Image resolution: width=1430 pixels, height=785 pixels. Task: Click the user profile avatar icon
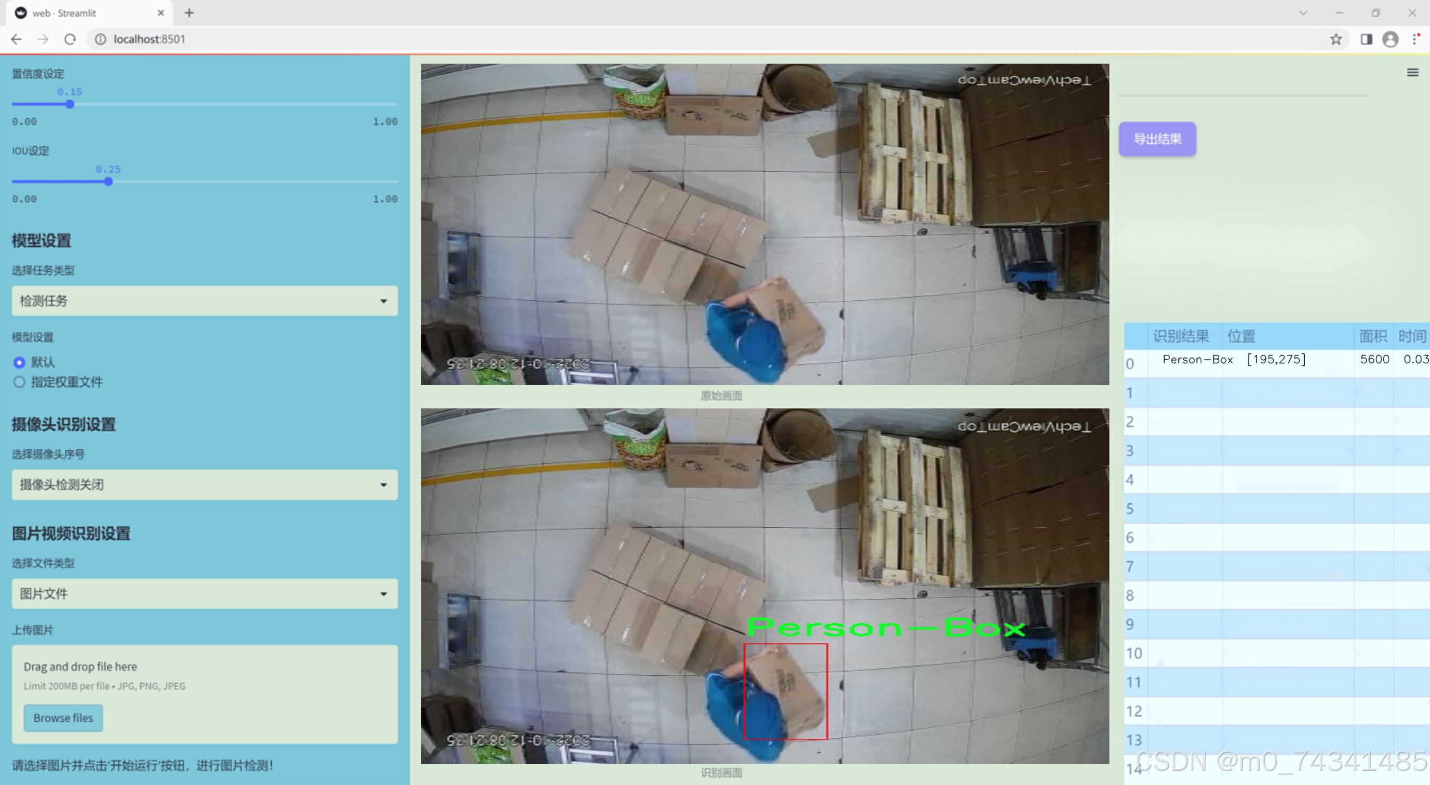(x=1390, y=39)
